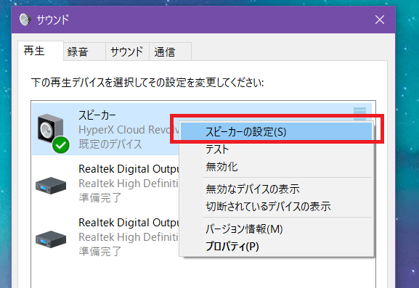Choose テスト from the context menu
The height and width of the screenshot is (288, 419).
tap(276, 149)
